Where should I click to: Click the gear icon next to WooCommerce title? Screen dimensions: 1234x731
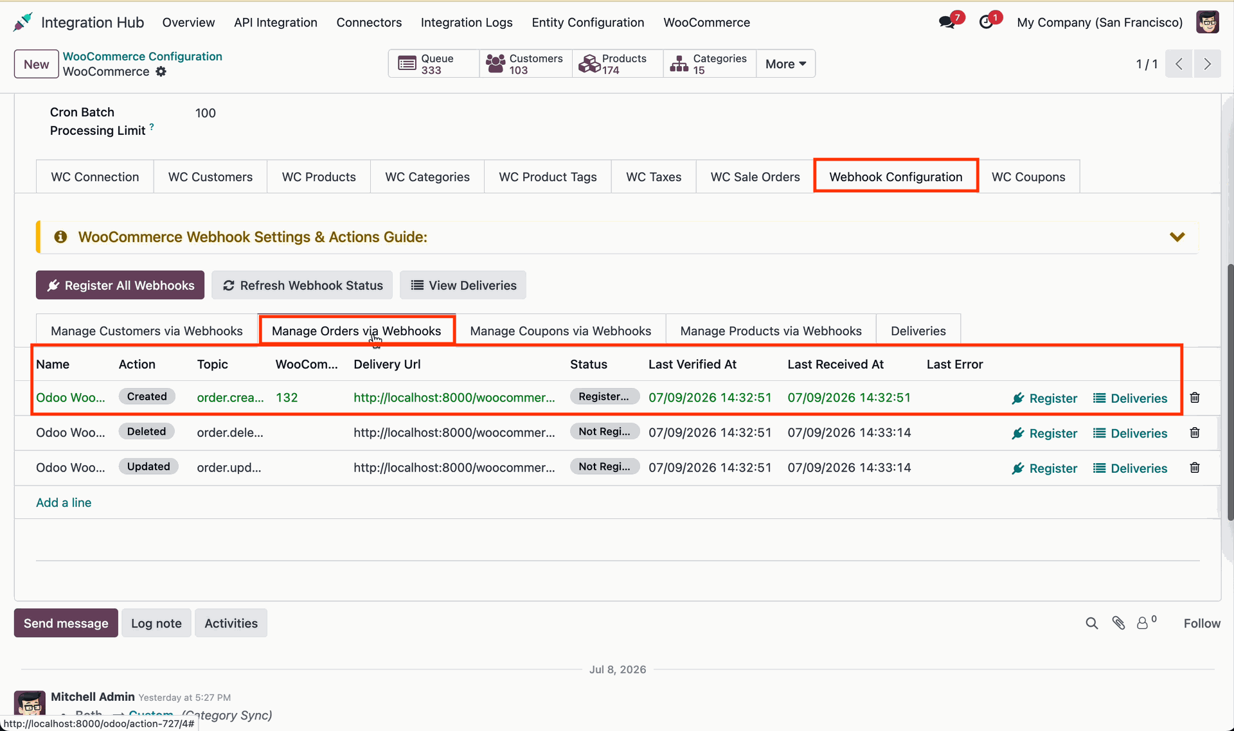tap(161, 71)
